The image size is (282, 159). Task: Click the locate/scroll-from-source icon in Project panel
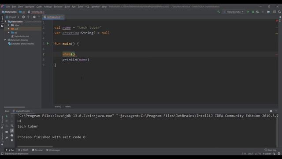point(23,17)
